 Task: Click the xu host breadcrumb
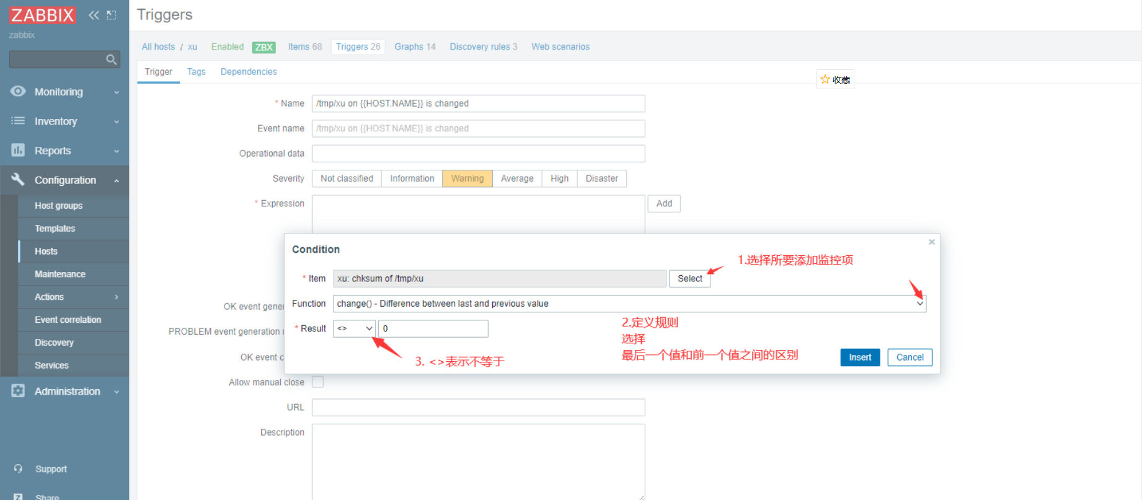pyautogui.click(x=192, y=46)
